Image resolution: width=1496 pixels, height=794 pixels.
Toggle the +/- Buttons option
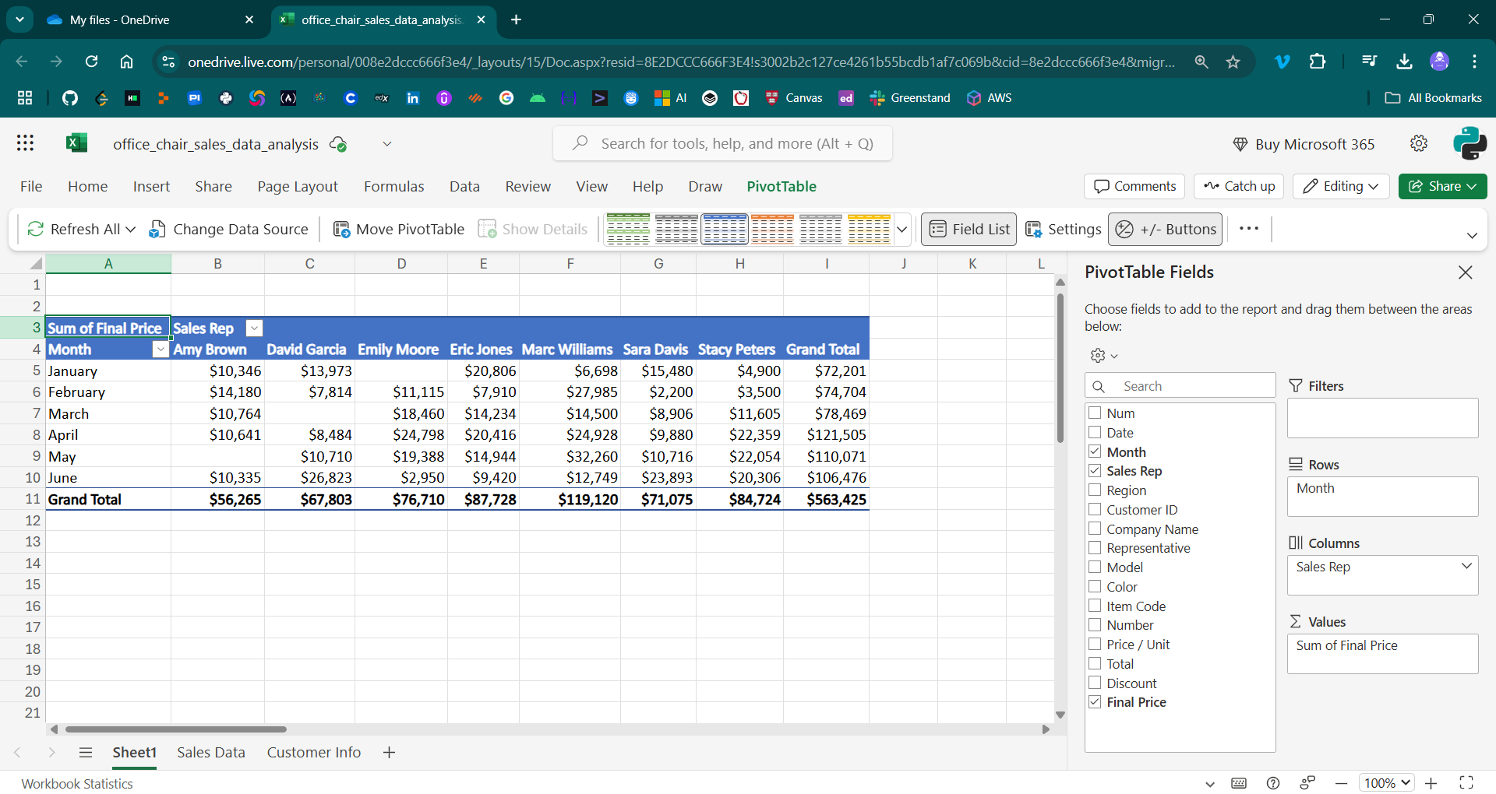click(1165, 229)
